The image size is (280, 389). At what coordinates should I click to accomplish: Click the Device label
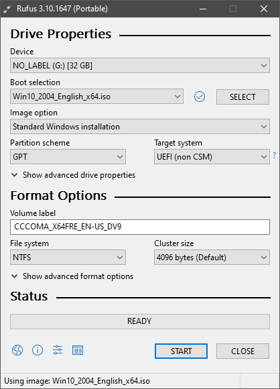pyautogui.click(x=22, y=52)
